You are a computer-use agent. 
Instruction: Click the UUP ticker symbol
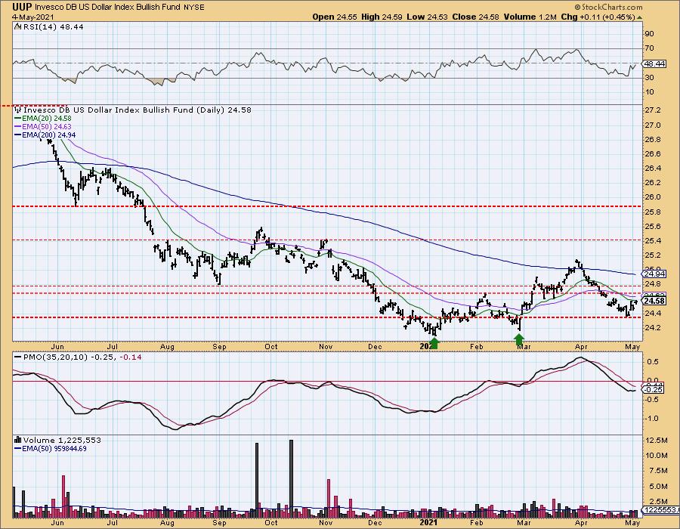click(x=22, y=8)
